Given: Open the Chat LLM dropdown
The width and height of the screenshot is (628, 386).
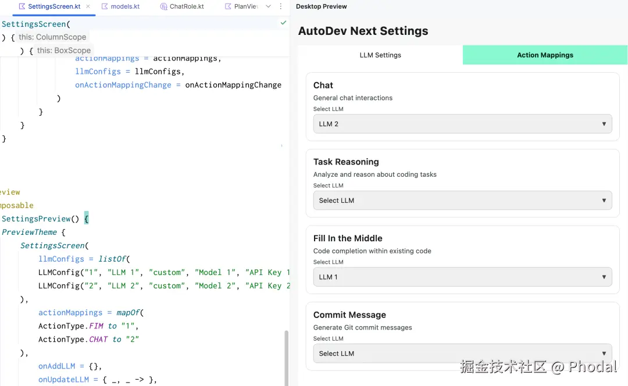Looking at the screenshot, I should 462,124.
